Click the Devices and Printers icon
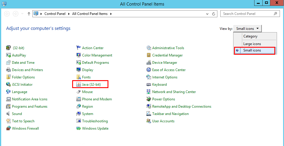This screenshot has height=146, width=284. [8, 70]
